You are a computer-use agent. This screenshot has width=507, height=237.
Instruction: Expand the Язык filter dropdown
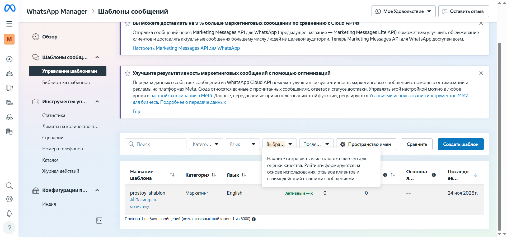[242, 144]
